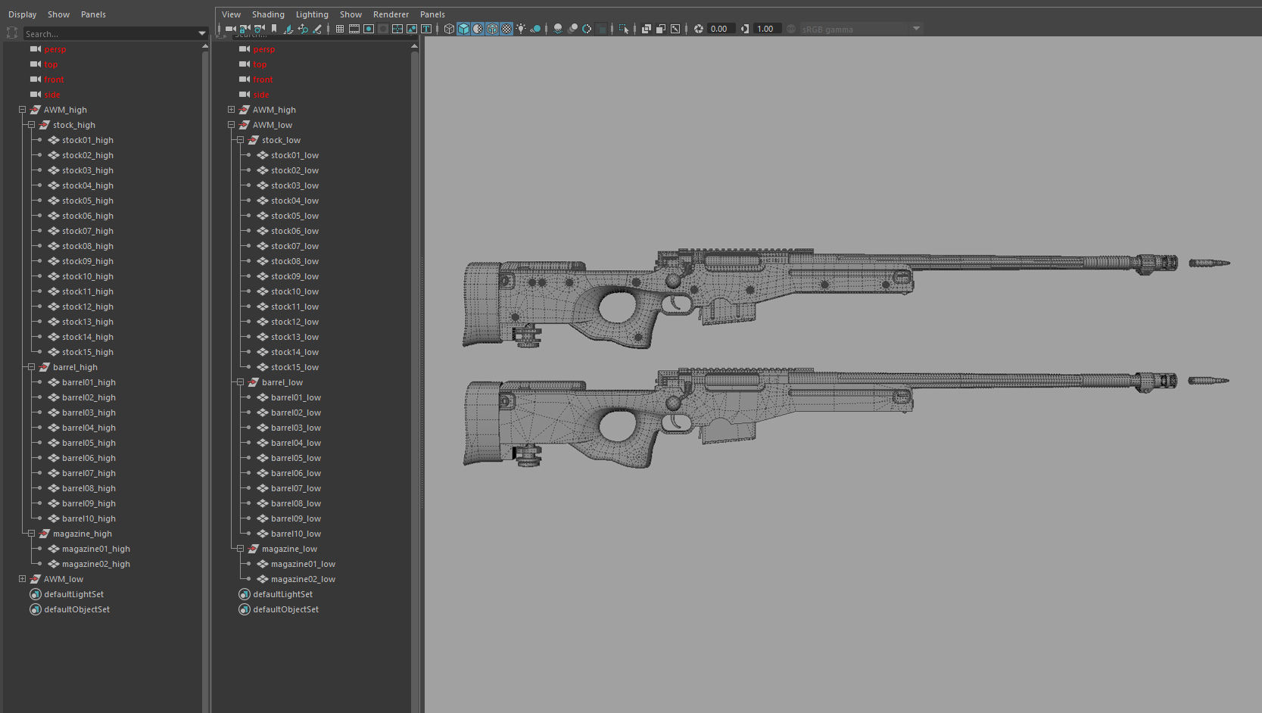Click the Image Plane icon
This screenshot has height=713, width=1262.
coord(288,29)
